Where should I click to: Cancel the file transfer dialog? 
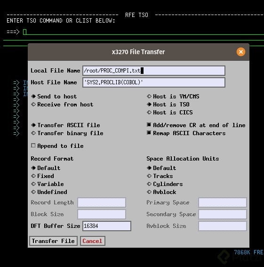92,241
